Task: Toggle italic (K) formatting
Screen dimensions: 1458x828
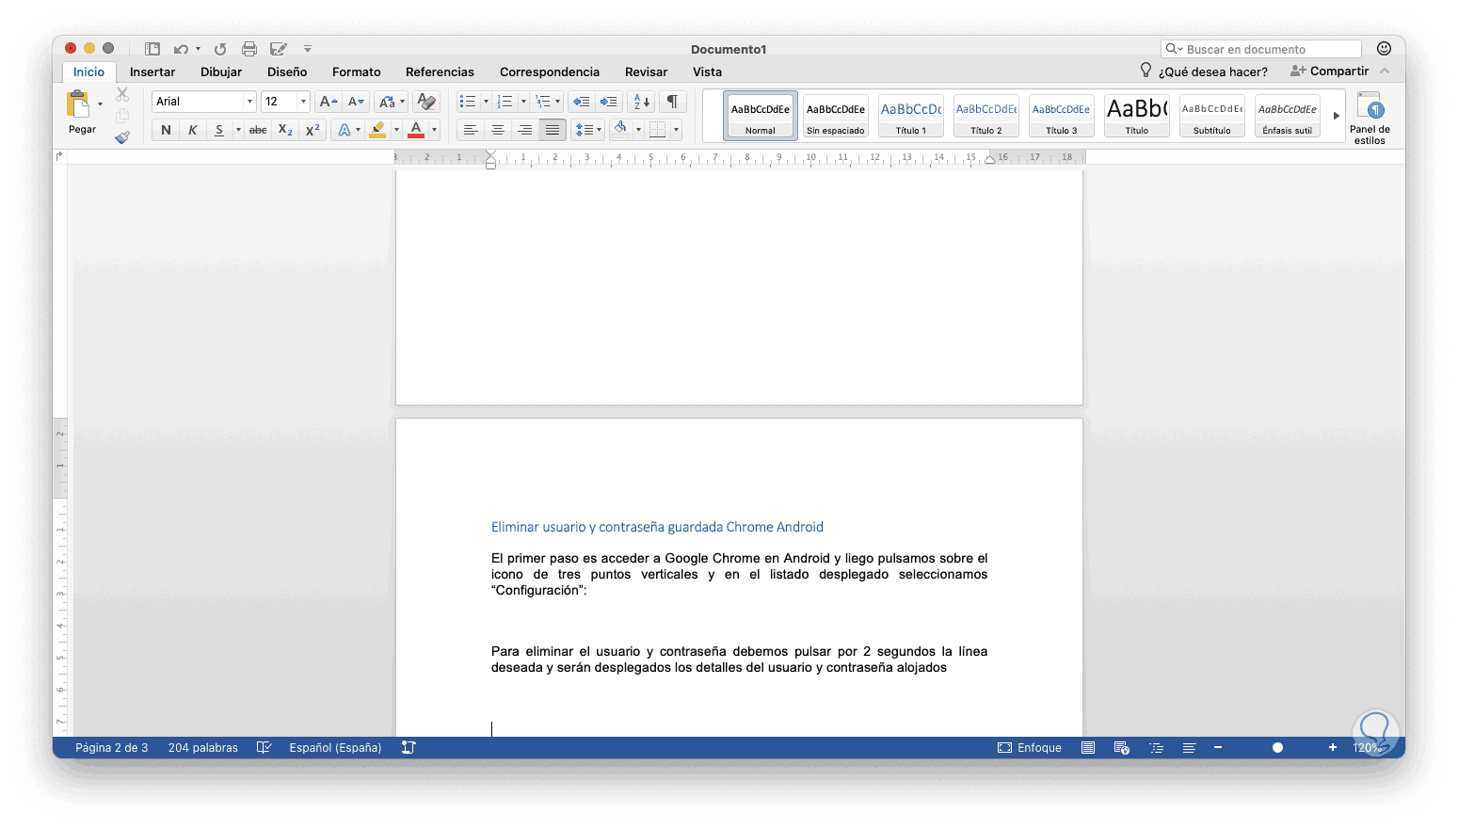Action: (192, 130)
